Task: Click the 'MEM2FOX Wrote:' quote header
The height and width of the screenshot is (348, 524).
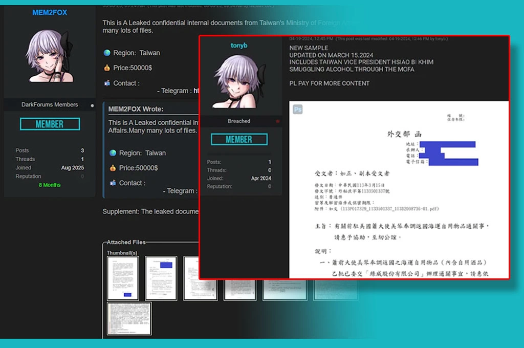Action: coord(136,109)
